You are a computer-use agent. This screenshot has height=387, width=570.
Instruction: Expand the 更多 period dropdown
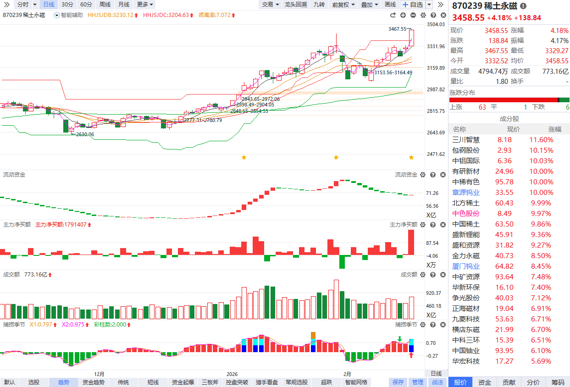click(145, 5)
